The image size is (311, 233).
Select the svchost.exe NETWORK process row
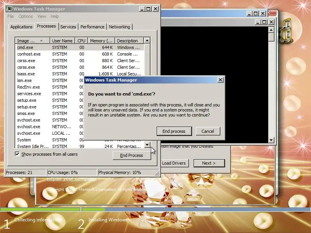[50, 127]
